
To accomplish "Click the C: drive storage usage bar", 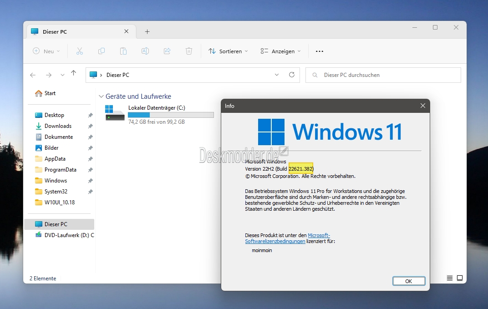I will click(171, 115).
